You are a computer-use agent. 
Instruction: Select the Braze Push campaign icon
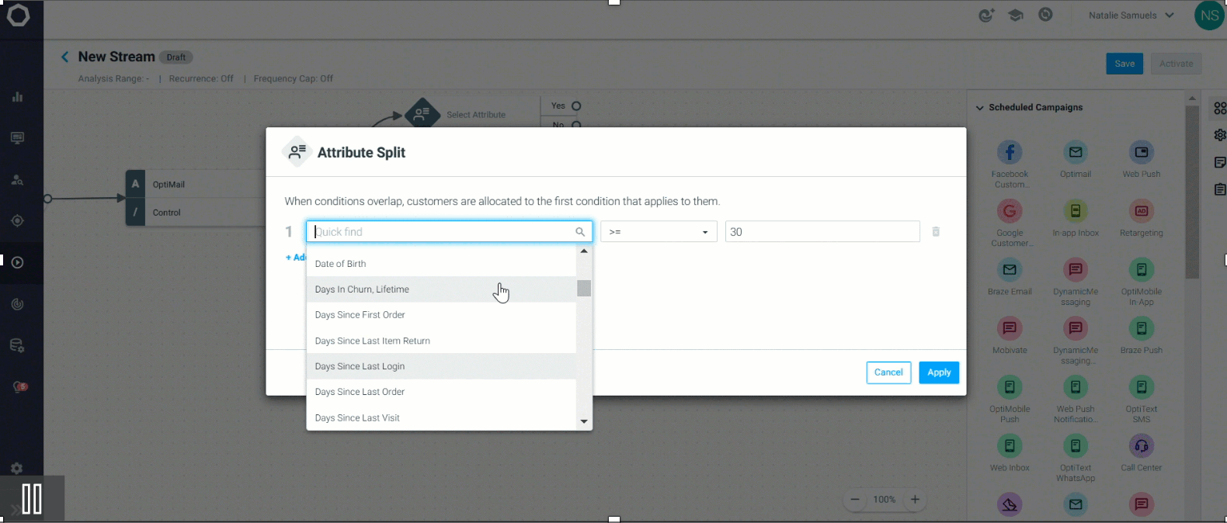tap(1142, 328)
